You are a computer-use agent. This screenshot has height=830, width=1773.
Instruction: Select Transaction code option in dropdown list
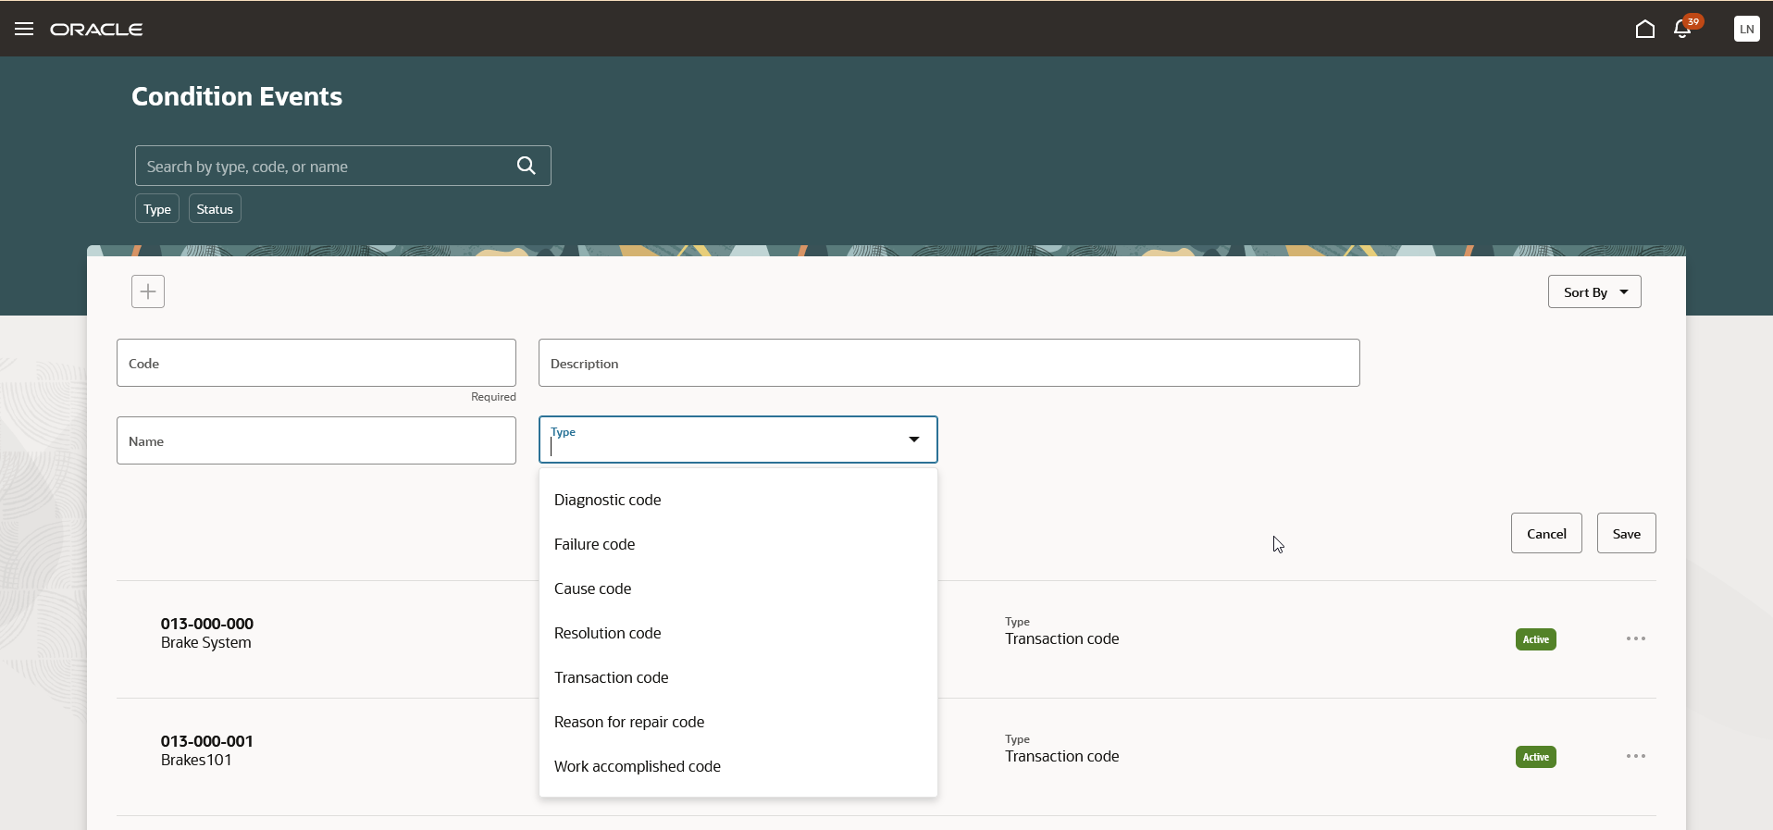pos(738,677)
